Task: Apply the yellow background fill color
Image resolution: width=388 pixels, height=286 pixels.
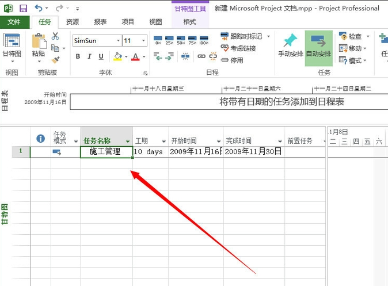Action: point(118,56)
